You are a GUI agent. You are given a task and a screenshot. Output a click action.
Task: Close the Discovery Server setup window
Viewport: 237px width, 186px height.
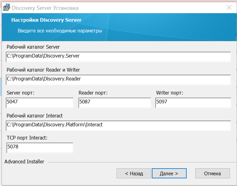(x=229, y=8)
